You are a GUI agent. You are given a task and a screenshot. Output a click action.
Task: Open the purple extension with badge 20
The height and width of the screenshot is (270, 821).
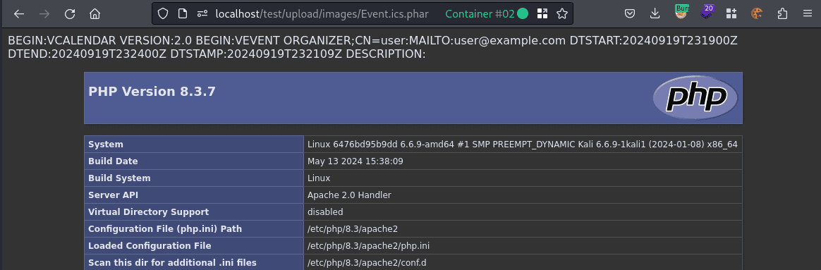[707, 13]
